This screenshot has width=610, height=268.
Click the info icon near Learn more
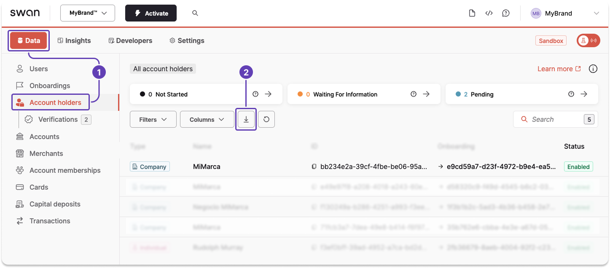tap(593, 69)
